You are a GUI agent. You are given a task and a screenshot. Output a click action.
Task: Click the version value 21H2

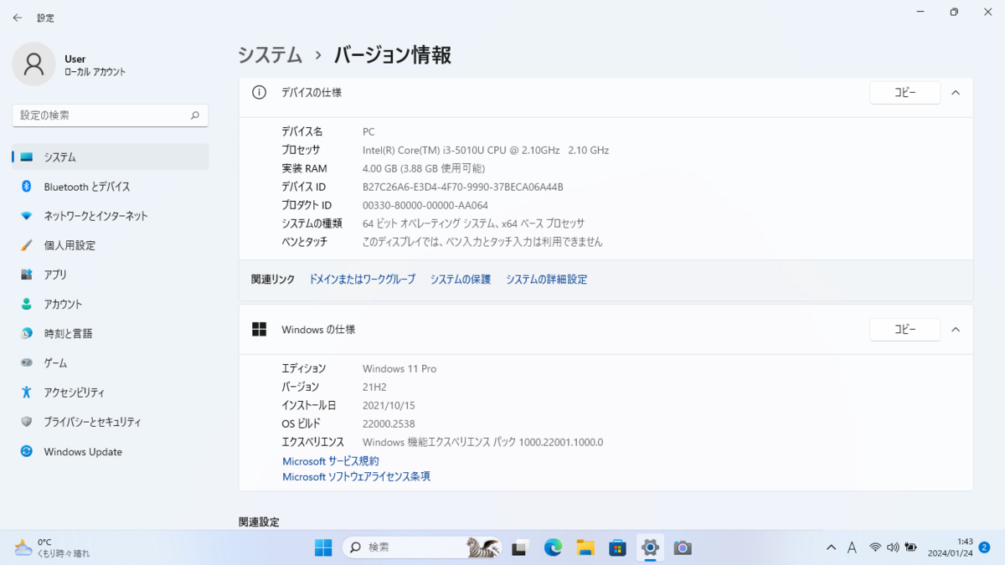[374, 387]
